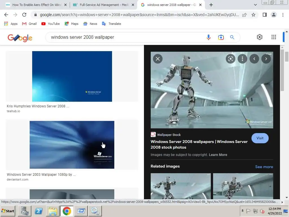Open second related robot image

click(x=243, y=186)
